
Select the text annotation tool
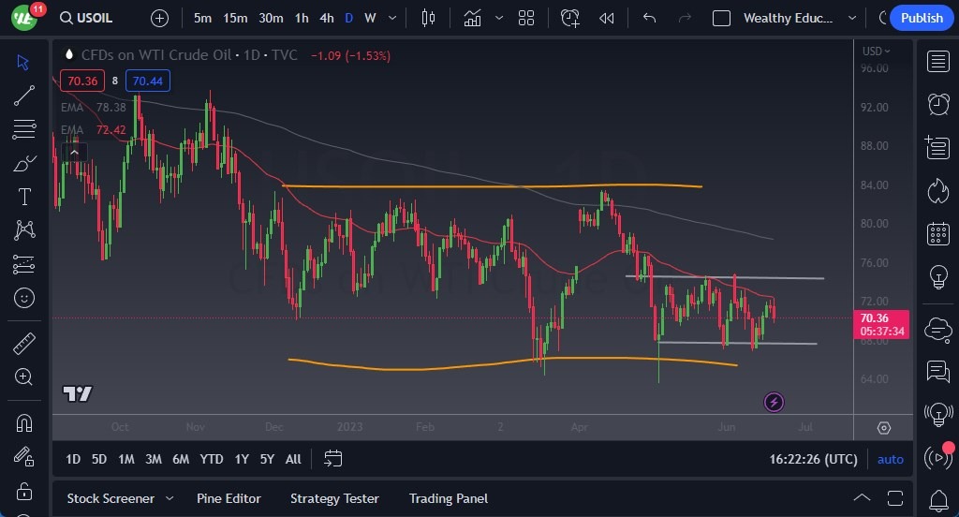tap(24, 197)
